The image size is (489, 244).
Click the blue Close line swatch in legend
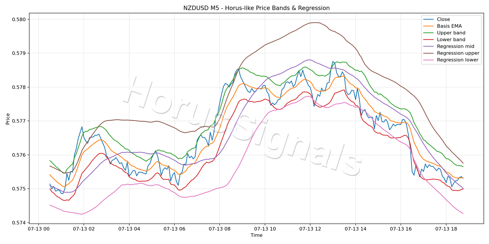tap(428, 20)
